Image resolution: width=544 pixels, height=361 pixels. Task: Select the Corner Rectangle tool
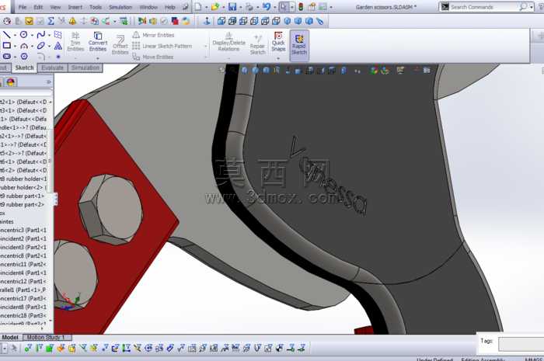tap(7, 45)
